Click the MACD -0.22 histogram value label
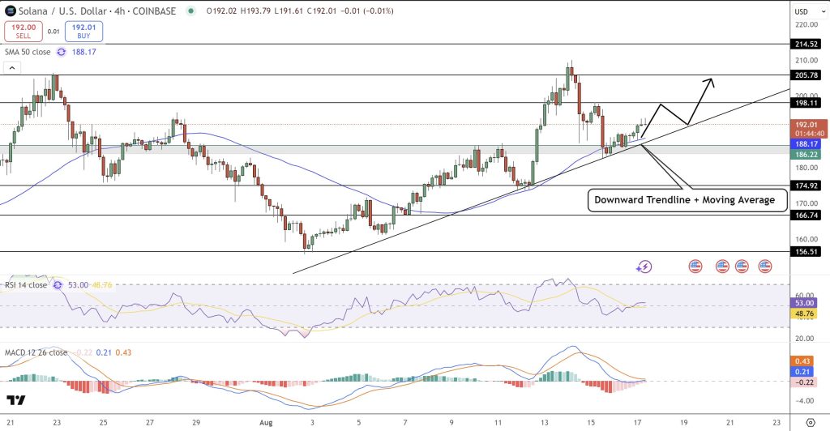 (803, 382)
